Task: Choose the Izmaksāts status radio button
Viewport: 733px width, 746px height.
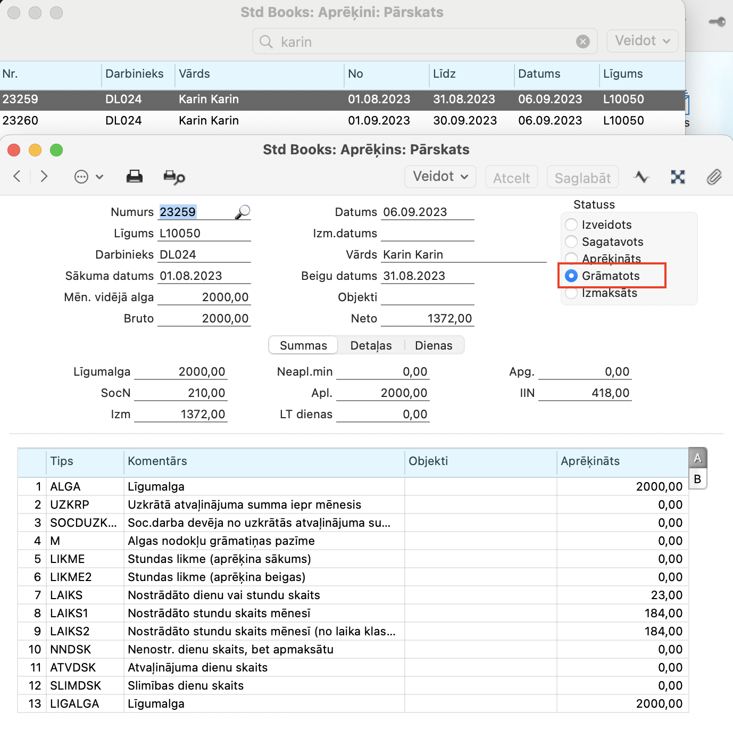Action: [x=571, y=293]
